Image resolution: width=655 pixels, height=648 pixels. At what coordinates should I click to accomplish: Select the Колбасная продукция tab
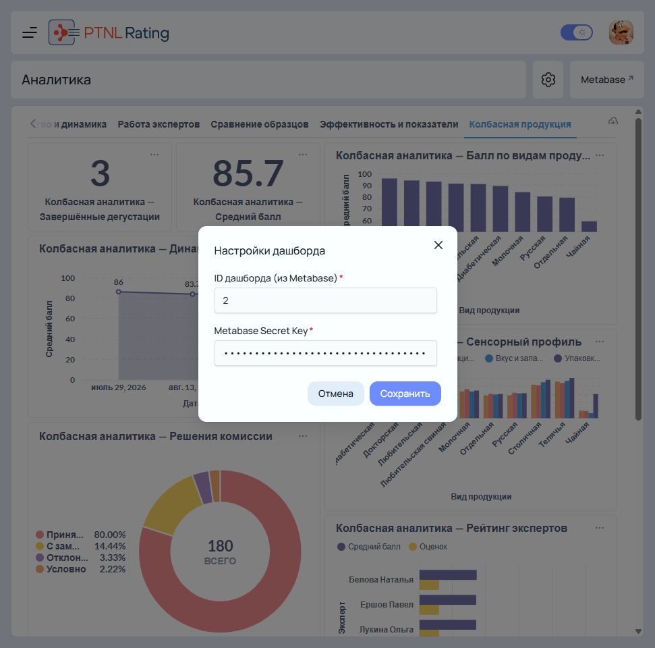[x=519, y=124]
